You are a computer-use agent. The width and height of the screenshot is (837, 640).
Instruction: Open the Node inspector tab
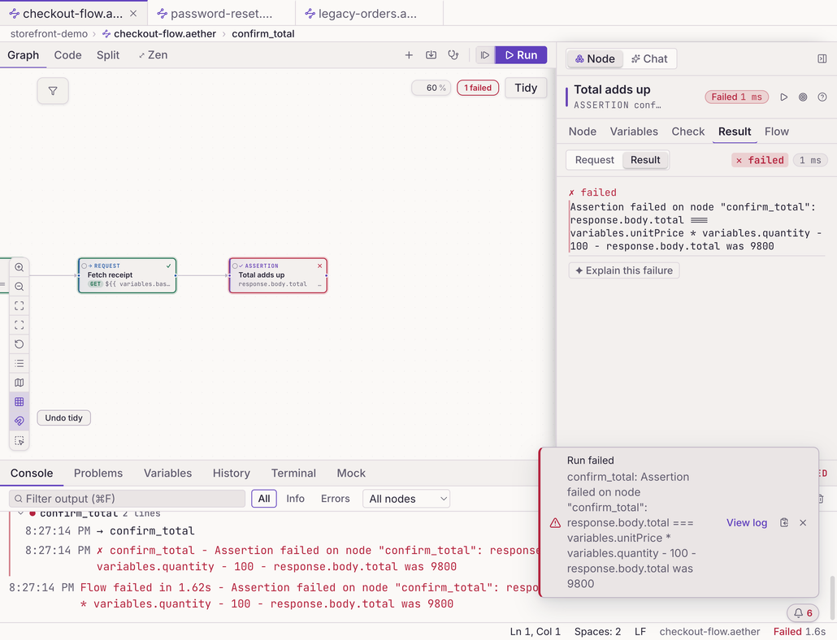[583, 132]
